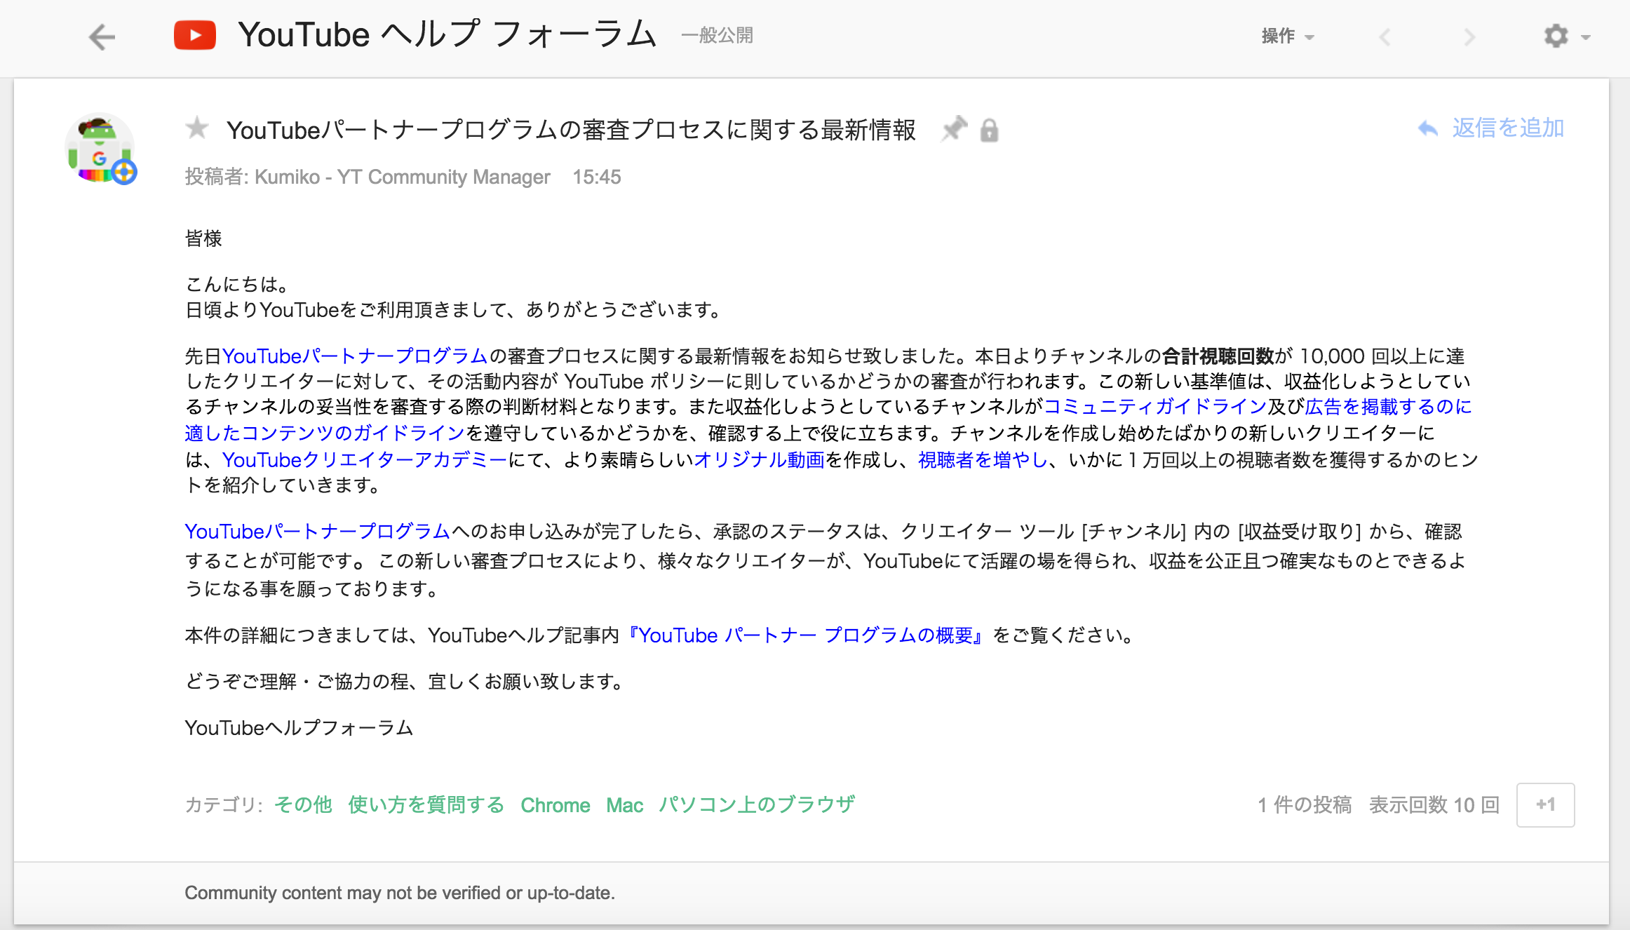Click 表示回数 10 回 text
Viewport: 1630px width, 930px height.
[1434, 804]
